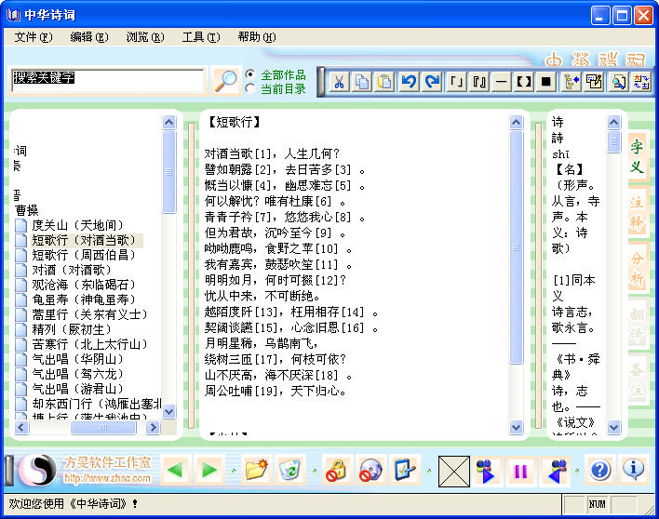Switch to the 字义 side tab
The image size is (659, 519).
(637, 156)
